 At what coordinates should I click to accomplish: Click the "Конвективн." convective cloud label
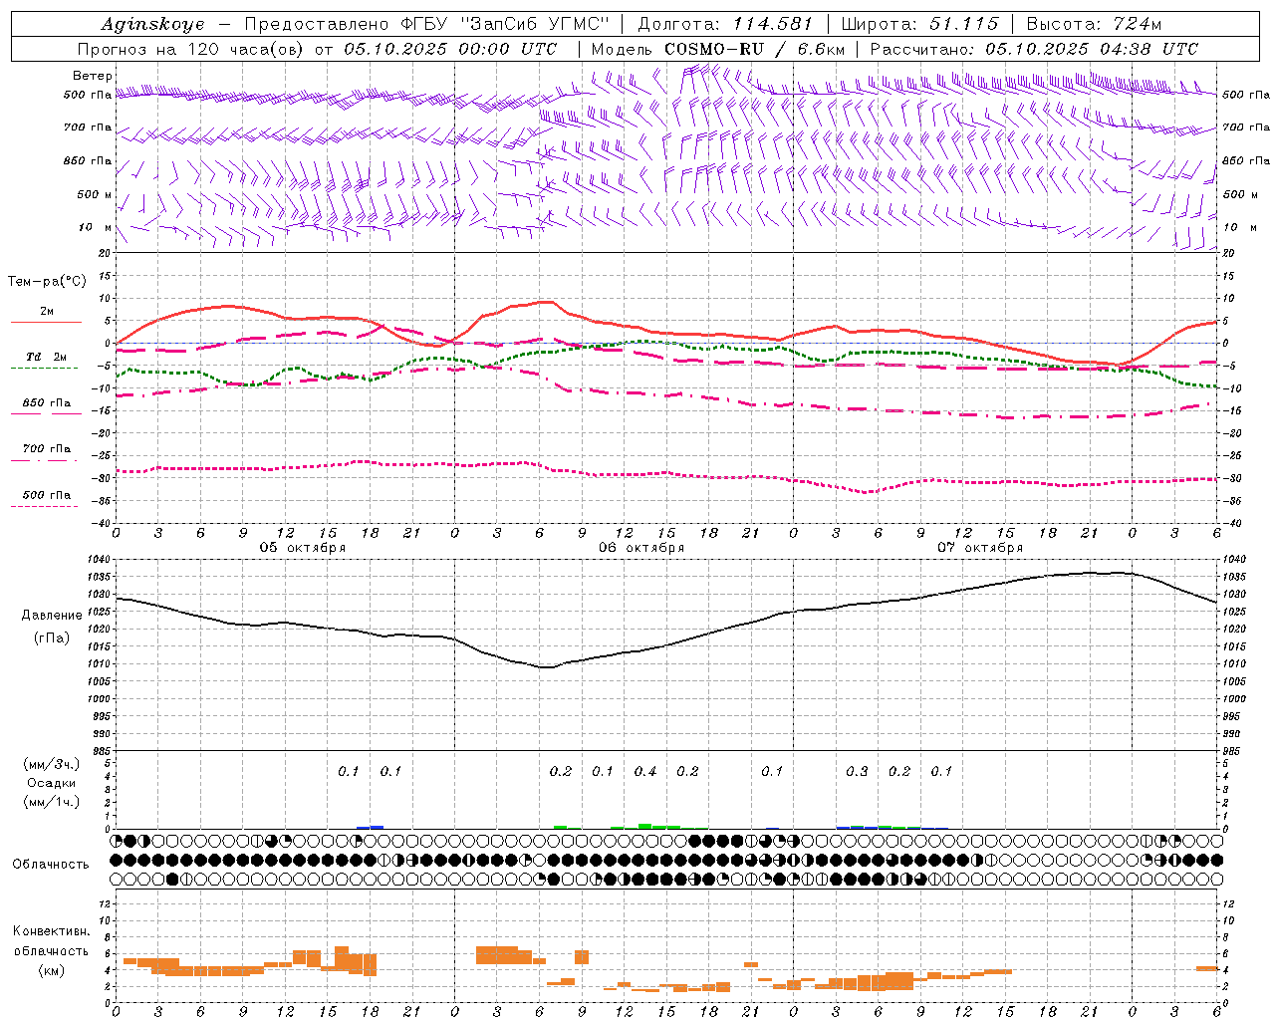51,931
